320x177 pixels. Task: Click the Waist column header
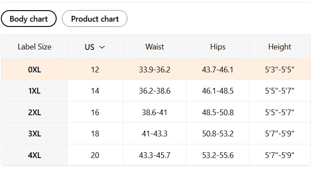click(154, 47)
